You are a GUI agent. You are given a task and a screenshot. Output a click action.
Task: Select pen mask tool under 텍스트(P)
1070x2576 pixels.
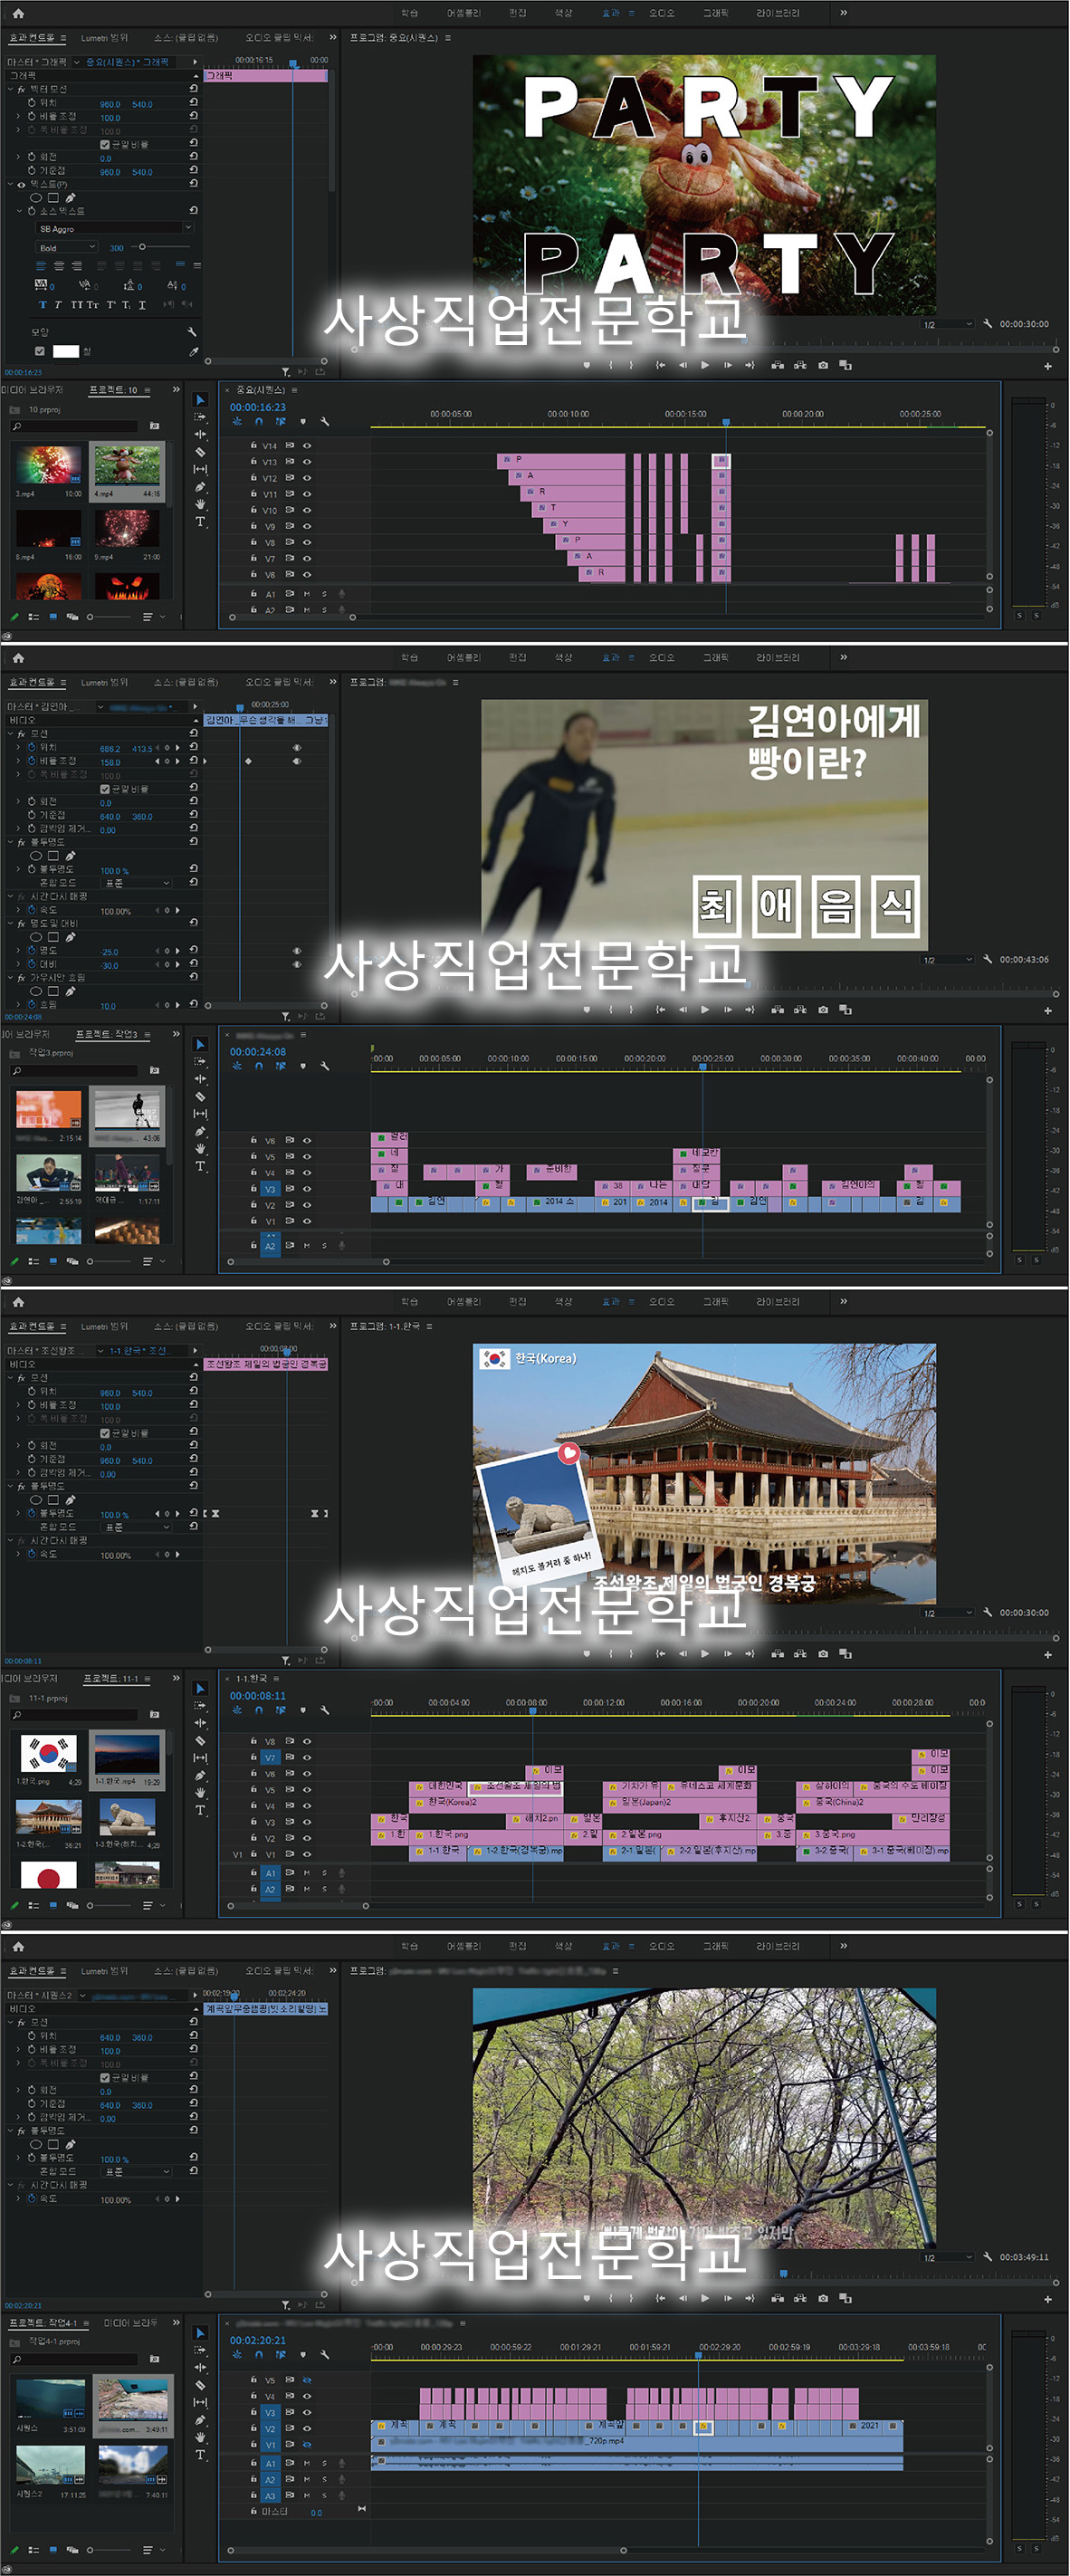pyautogui.click(x=70, y=198)
